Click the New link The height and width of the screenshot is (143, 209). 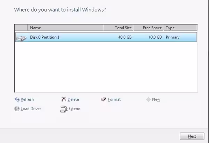156,99
